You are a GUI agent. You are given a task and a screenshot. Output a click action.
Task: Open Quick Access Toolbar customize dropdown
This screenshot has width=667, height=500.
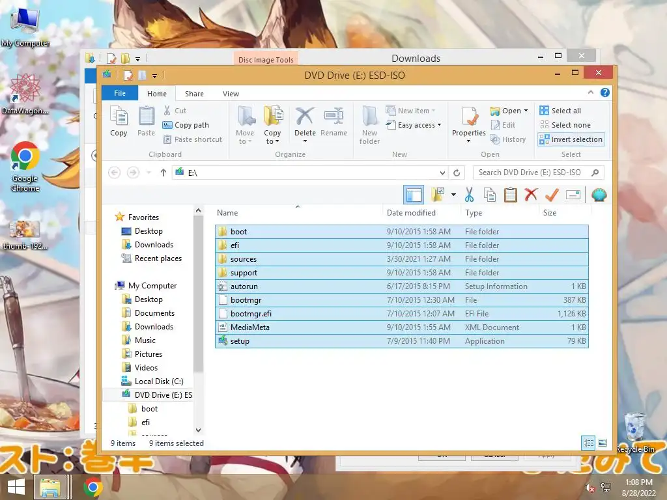click(154, 76)
